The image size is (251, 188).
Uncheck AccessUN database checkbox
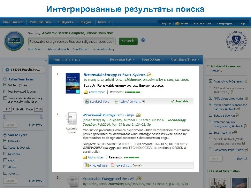tap(211, 81)
